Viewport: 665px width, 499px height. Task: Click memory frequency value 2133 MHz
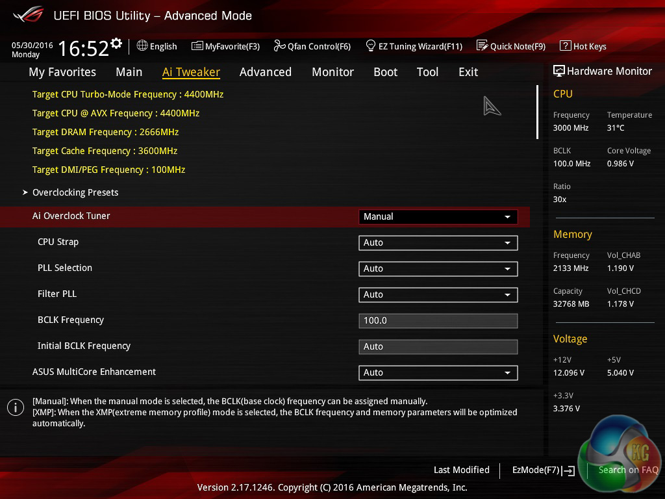571,268
